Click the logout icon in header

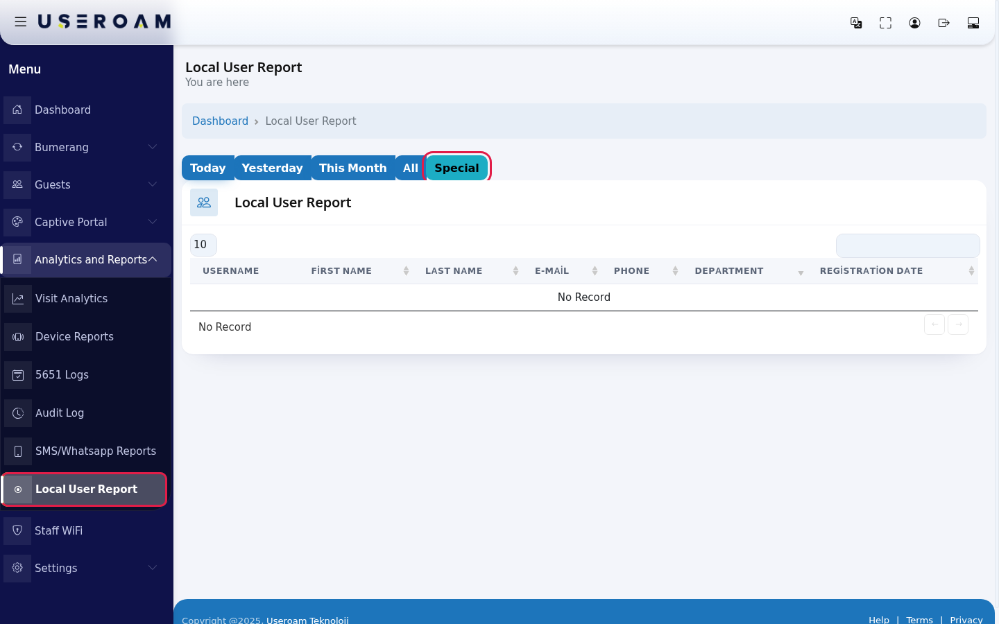(943, 23)
